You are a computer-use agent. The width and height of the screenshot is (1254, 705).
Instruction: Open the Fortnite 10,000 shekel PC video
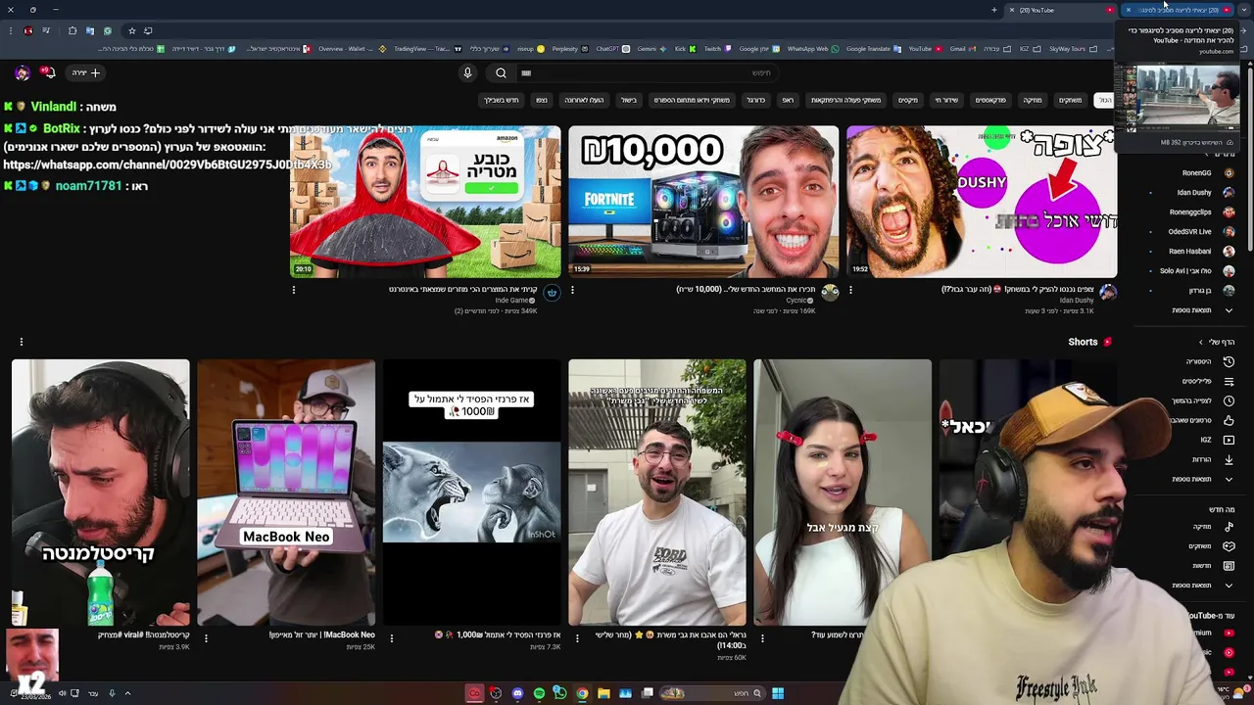[703, 202]
